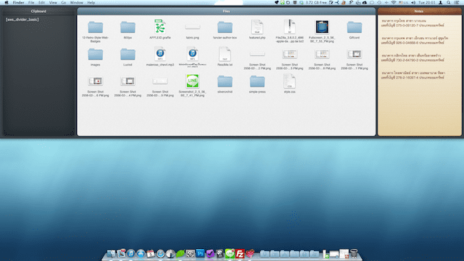The image size is (464, 261).
Task: Open the Trash in the Dock
Action: [x=353, y=254]
